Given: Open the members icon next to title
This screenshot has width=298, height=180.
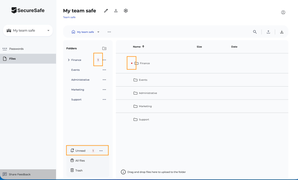Looking at the screenshot, I should pyautogui.click(x=116, y=11).
